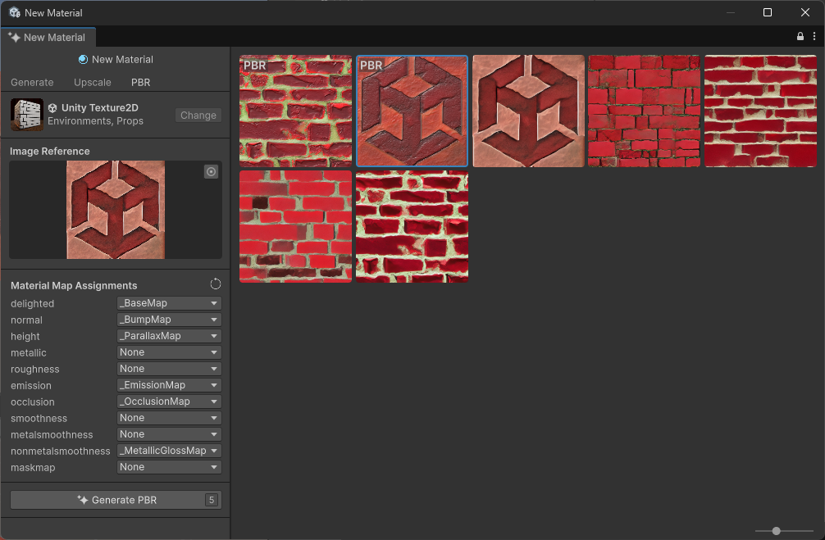Select the light pink Unity logo thumbnail
Viewport: 825px width, 540px height.
pos(528,111)
